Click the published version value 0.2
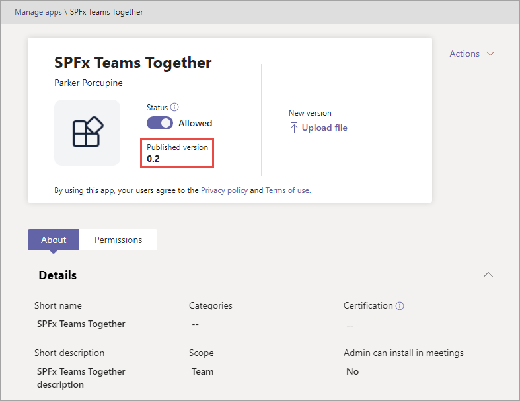Screen dimensions: 520x401 click(153, 159)
